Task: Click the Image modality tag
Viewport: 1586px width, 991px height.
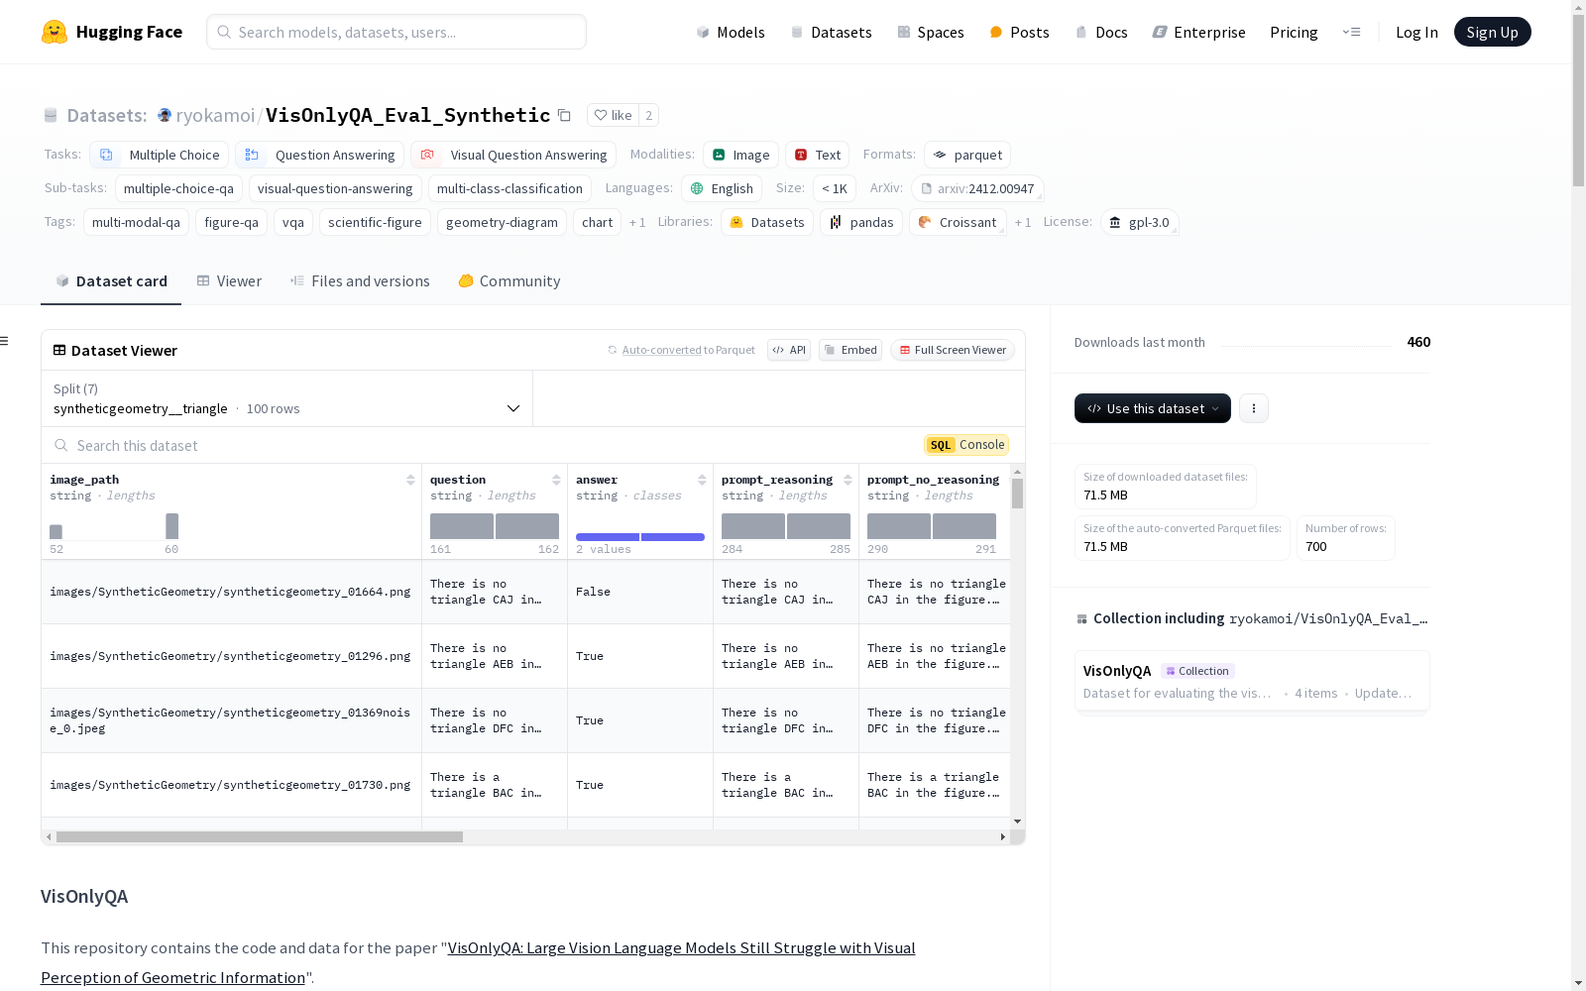Action: 740,155
